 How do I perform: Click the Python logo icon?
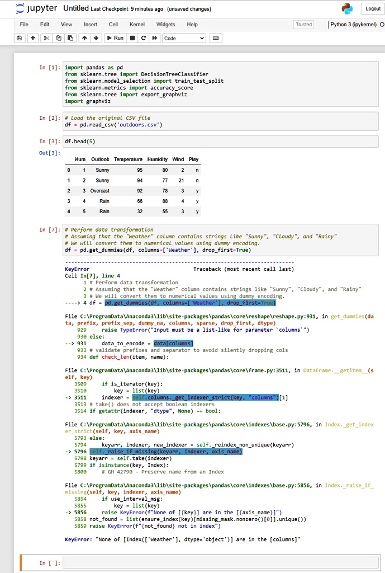point(347,9)
